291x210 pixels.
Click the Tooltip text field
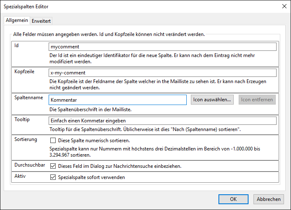pyautogui.click(x=162, y=121)
